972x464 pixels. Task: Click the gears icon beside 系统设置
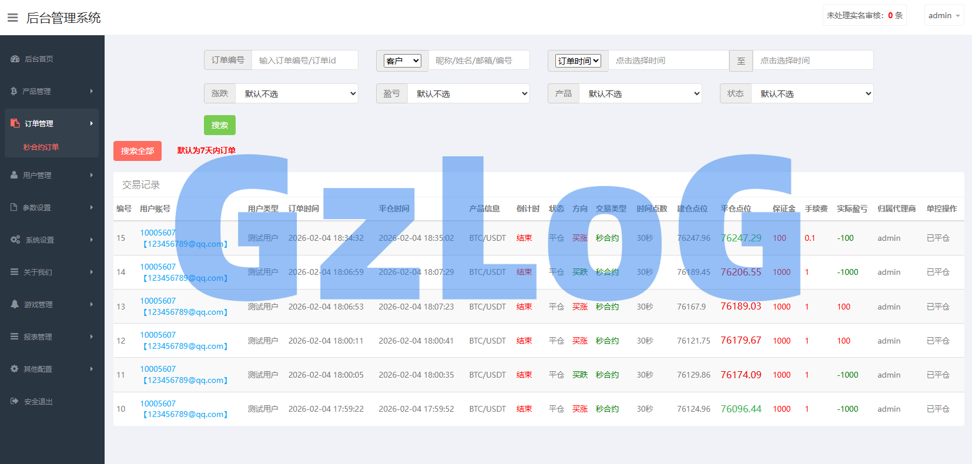[x=15, y=240]
